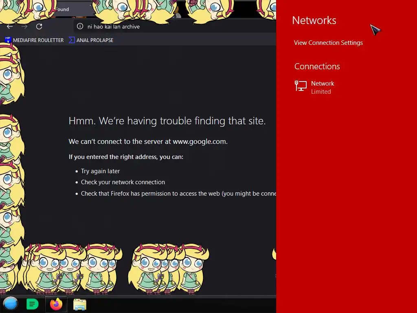Open the MEDIAFIRE ROULETTER bookmark
The height and width of the screenshot is (313, 417).
pos(34,40)
